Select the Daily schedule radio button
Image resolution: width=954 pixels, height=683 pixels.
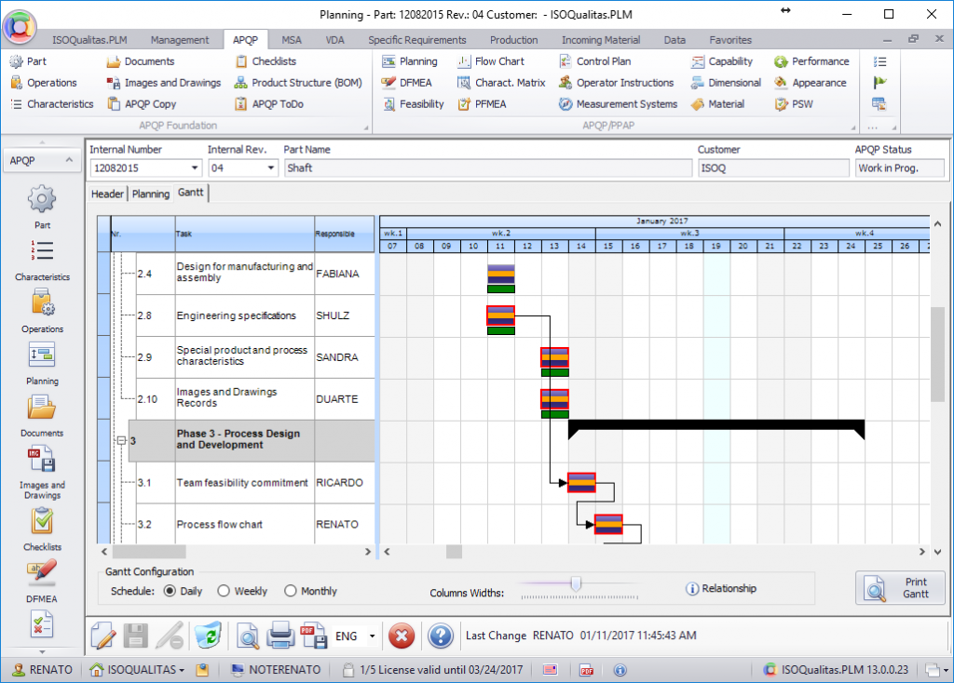pyautogui.click(x=170, y=591)
